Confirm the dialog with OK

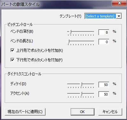[82, 112]
